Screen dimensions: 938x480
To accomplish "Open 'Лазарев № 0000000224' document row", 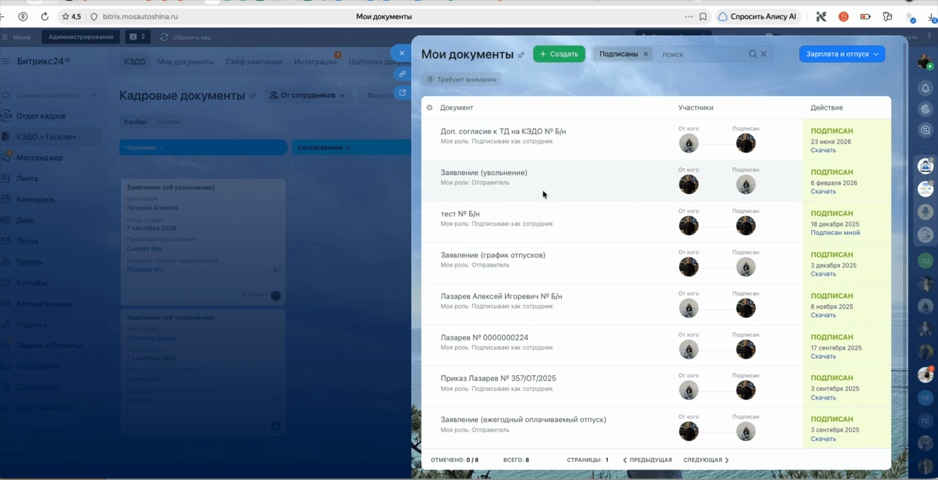I will coord(656,346).
